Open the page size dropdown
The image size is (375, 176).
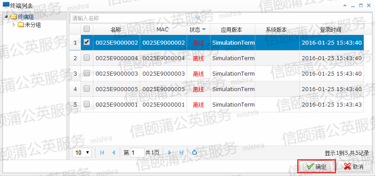tap(82, 153)
